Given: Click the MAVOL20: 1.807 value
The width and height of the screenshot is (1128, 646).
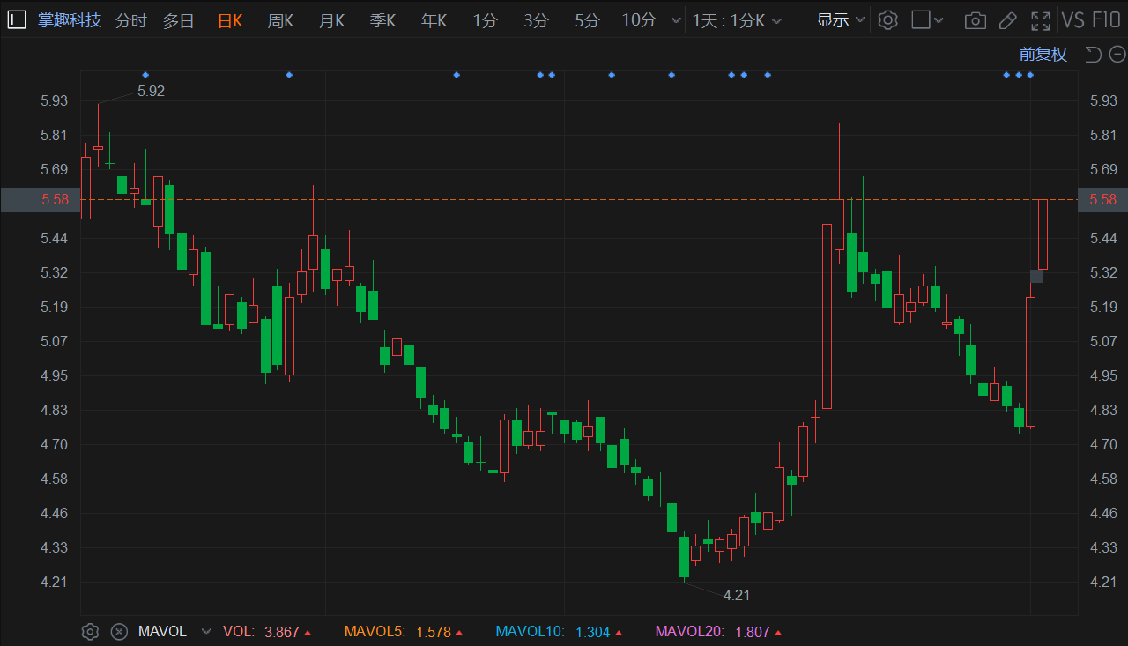Looking at the screenshot, I should (719, 632).
